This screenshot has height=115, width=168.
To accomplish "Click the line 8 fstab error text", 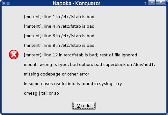I will [59, 46].
